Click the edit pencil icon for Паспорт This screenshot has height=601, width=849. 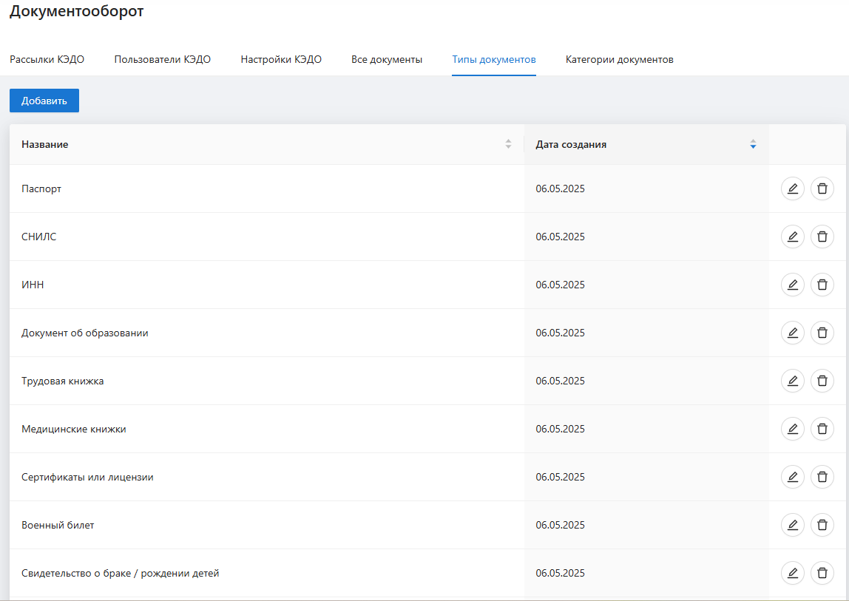(x=792, y=189)
